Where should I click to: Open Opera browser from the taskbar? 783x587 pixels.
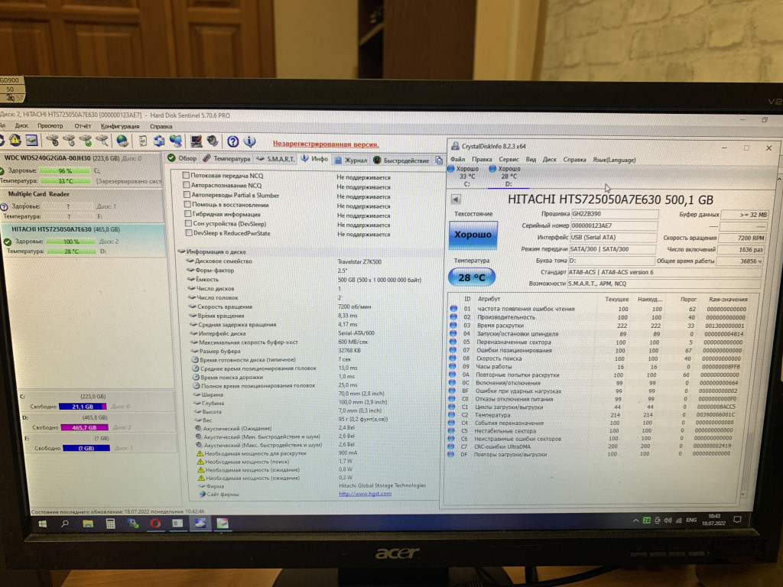click(x=154, y=524)
